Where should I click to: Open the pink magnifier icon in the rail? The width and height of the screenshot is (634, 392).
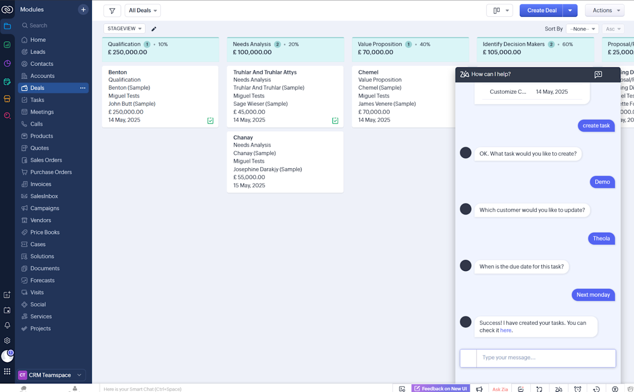coord(7,116)
